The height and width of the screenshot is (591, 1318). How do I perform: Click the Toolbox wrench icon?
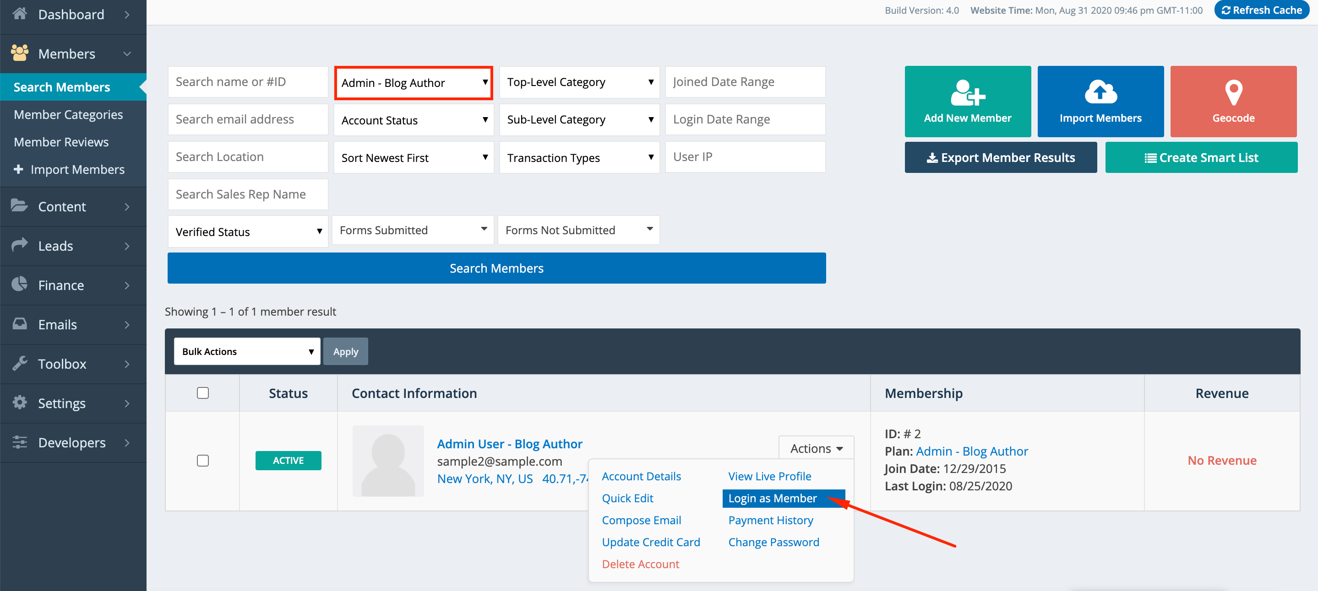pos(20,363)
